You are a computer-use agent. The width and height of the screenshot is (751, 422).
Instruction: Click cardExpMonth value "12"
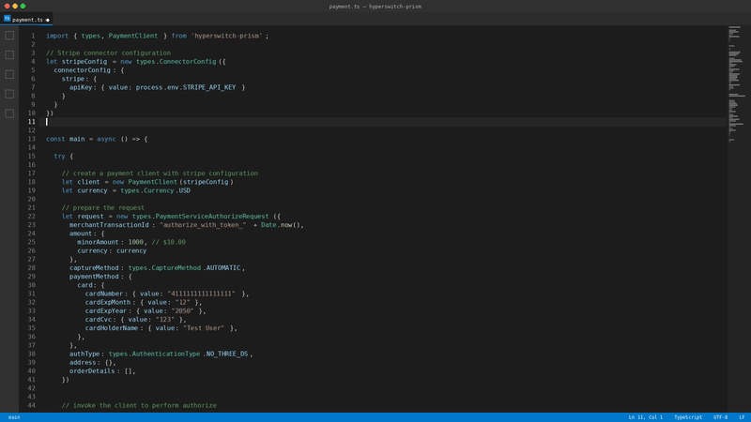point(182,303)
